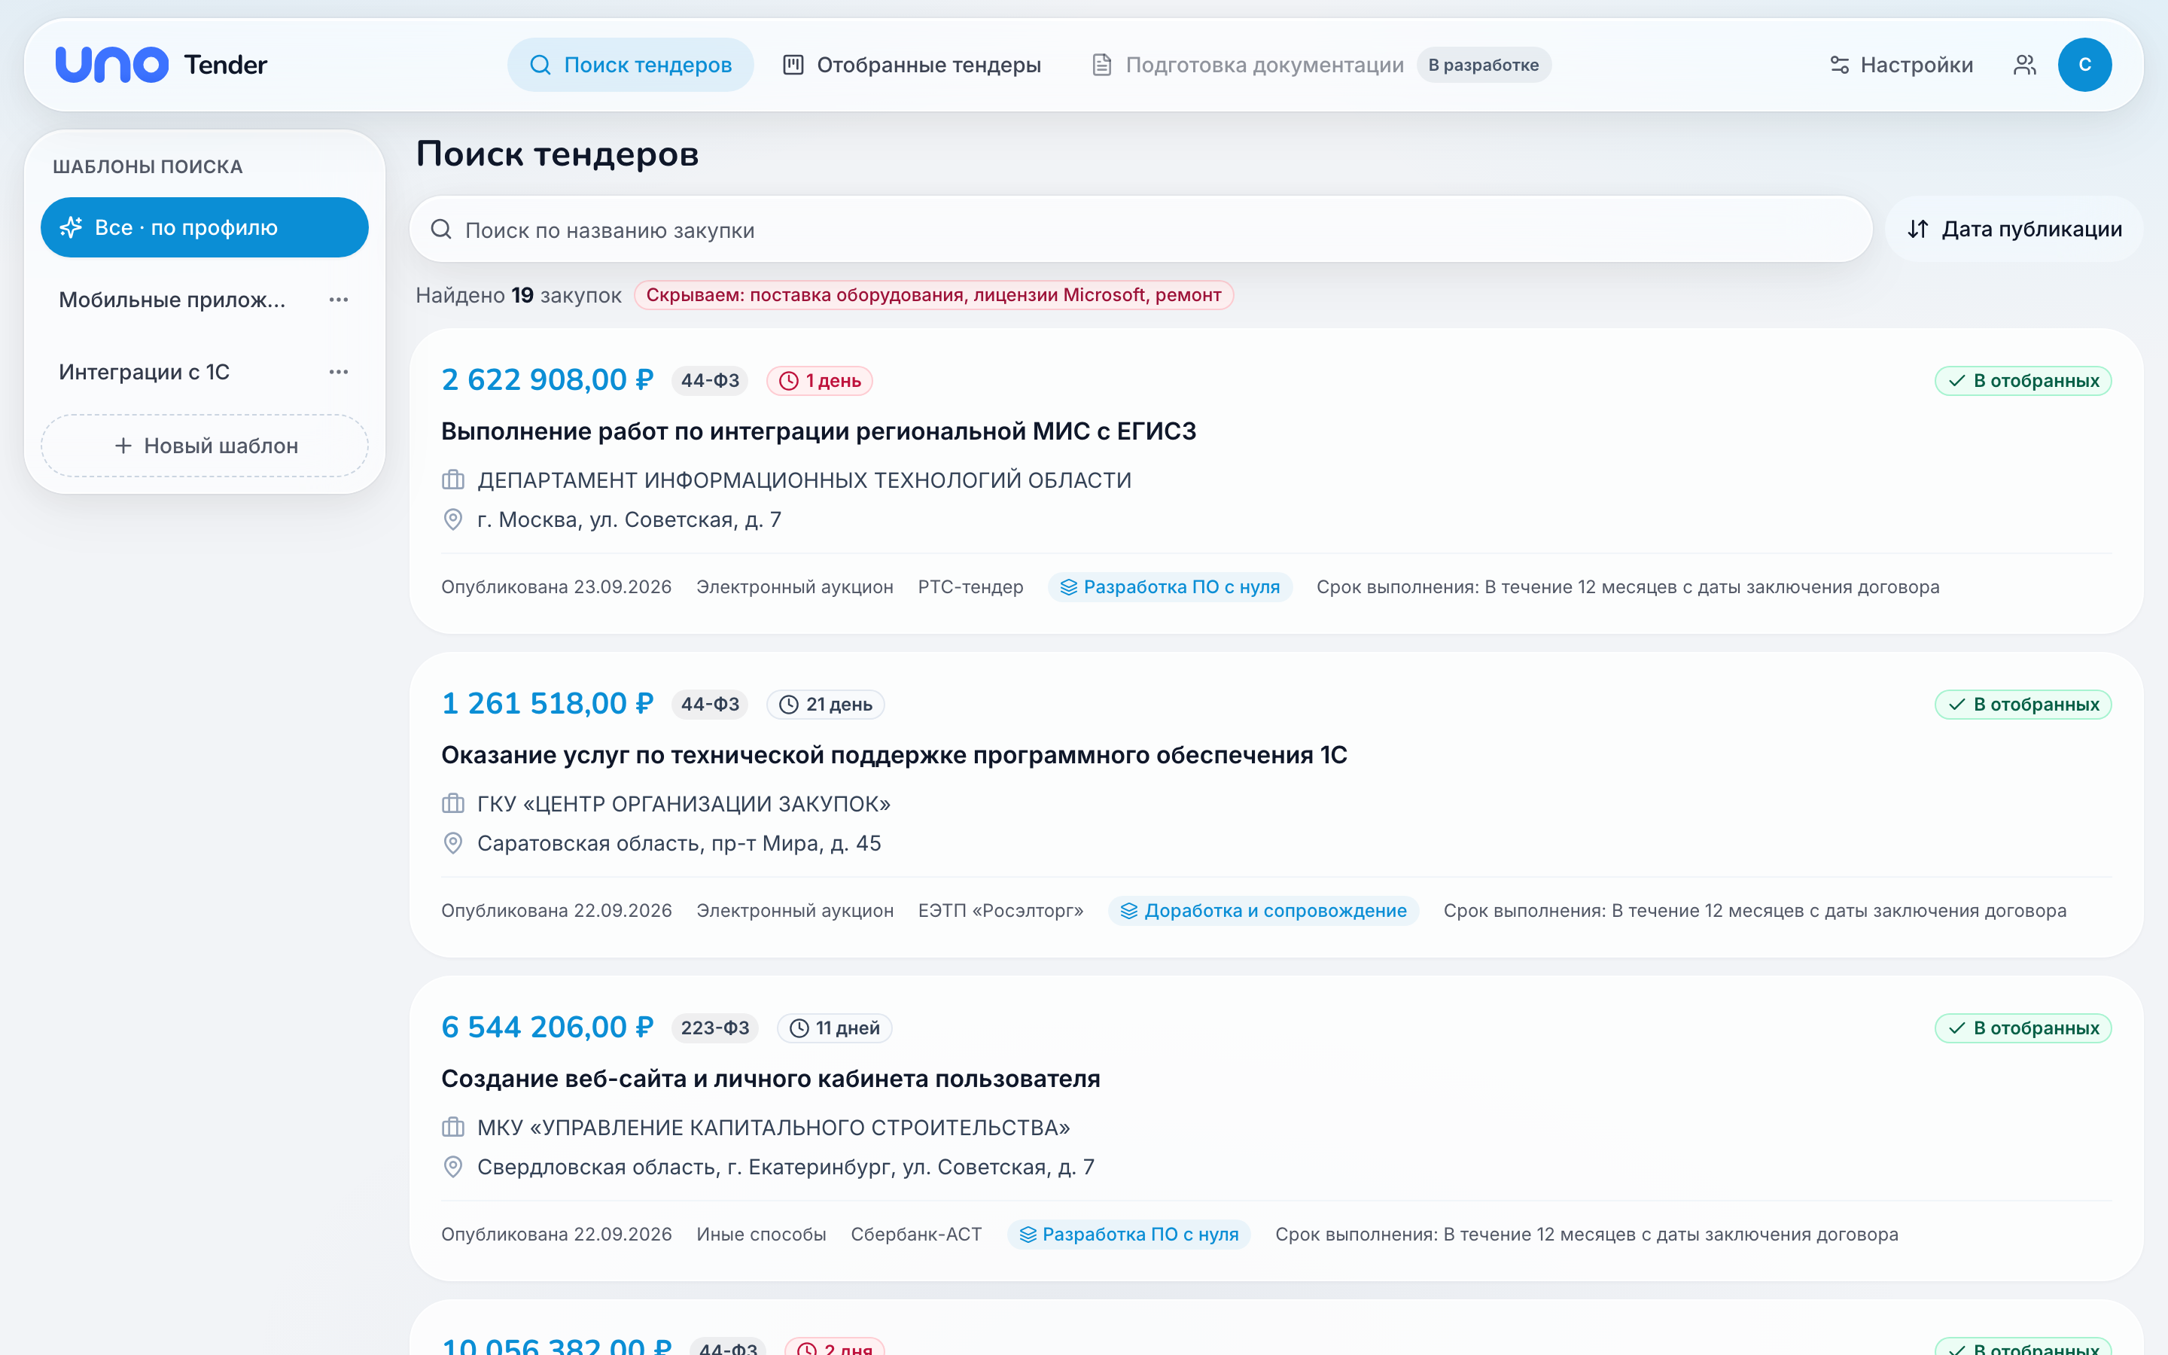Click the sort arrows icon by Дата публикации

coord(1917,230)
